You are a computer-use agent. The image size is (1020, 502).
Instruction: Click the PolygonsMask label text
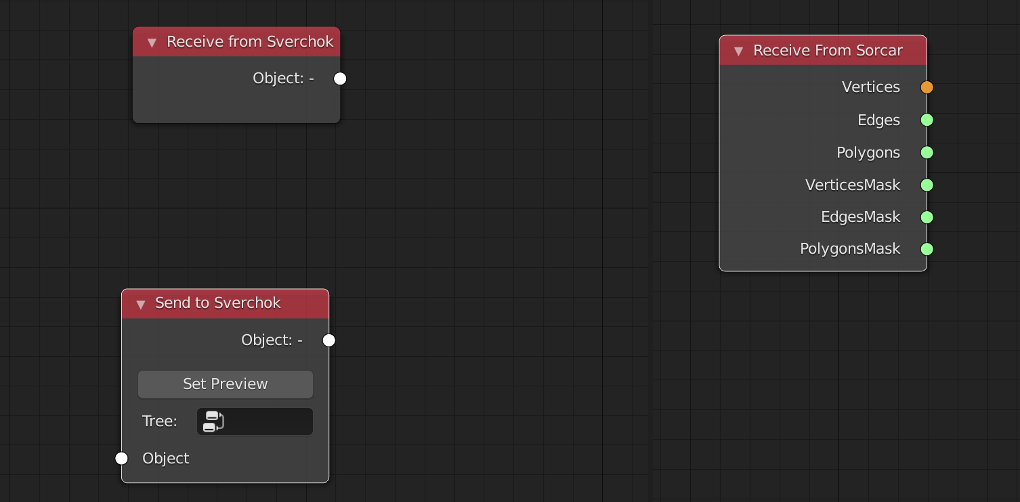click(x=850, y=249)
